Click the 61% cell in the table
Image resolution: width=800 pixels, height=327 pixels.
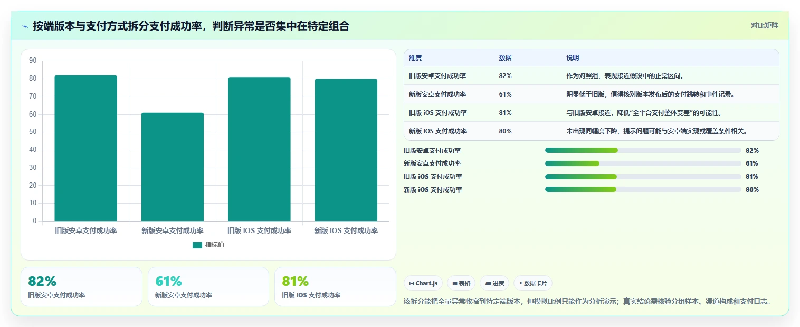[505, 94]
